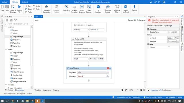Click Remove Unused in ribbon
The image size is (184, 103).
[108, 9]
